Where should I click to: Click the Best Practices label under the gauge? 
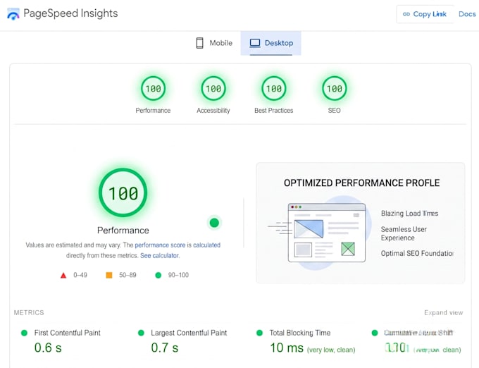coord(274,111)
